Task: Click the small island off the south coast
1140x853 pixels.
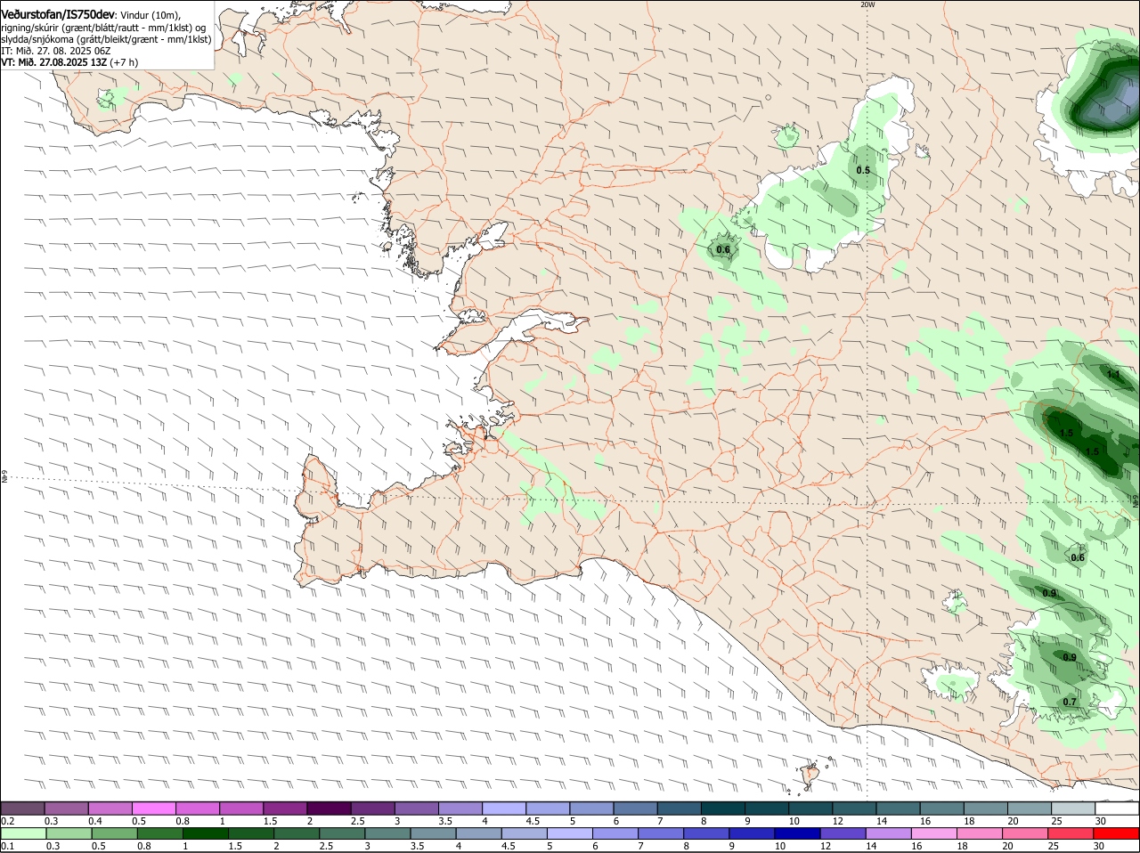Action: pos(810,776)
